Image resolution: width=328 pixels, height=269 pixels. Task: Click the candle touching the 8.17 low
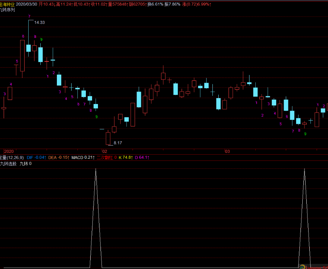(x=108, y=139)
